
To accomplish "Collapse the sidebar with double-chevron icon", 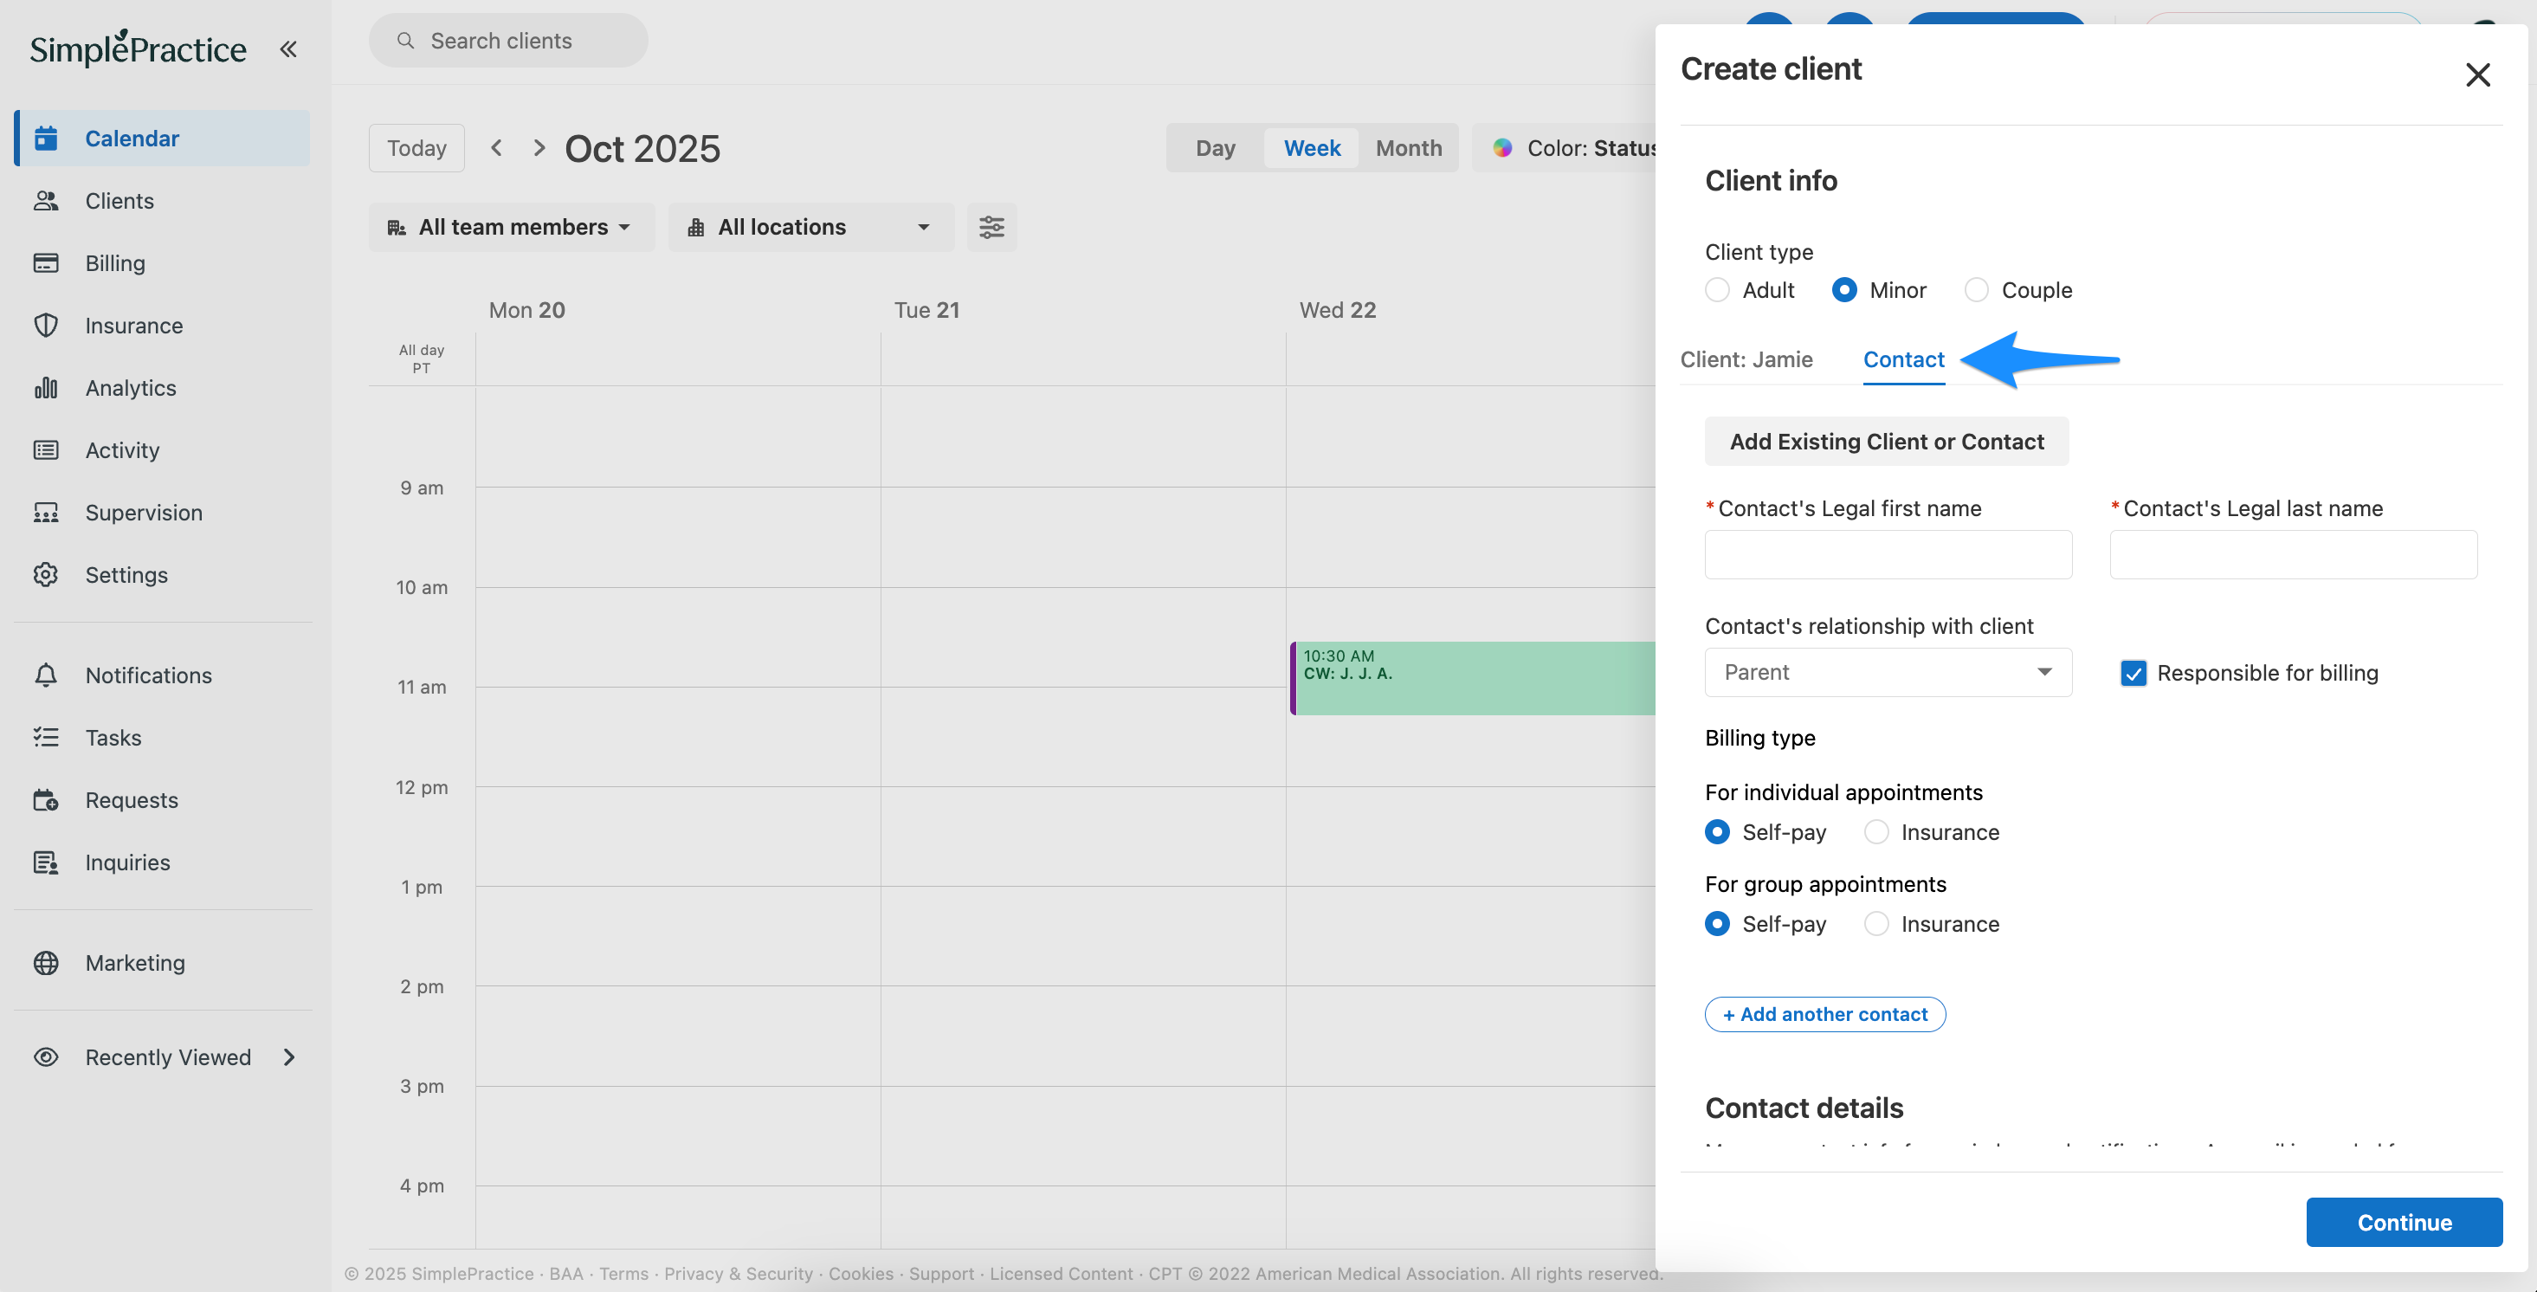I will pyautogui.click(x=287, y=49).
